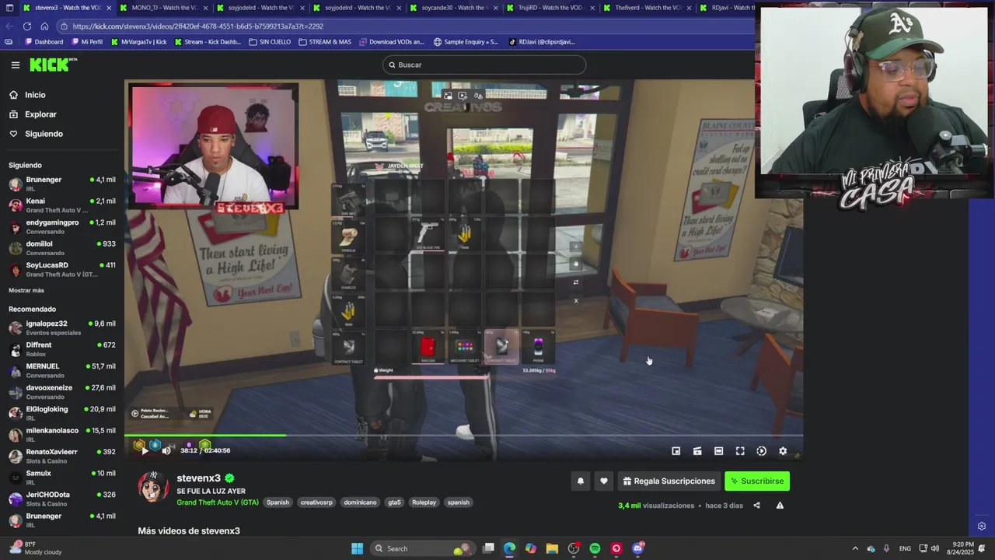The width and height of the screenshot is (995, 560).
Task: Change playback speed
Action: click(761, 451)
